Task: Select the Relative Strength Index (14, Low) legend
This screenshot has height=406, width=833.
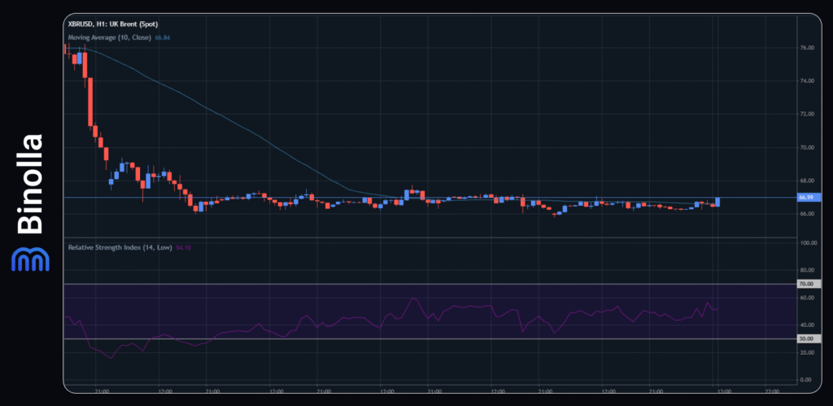Action: click(119, 246)
